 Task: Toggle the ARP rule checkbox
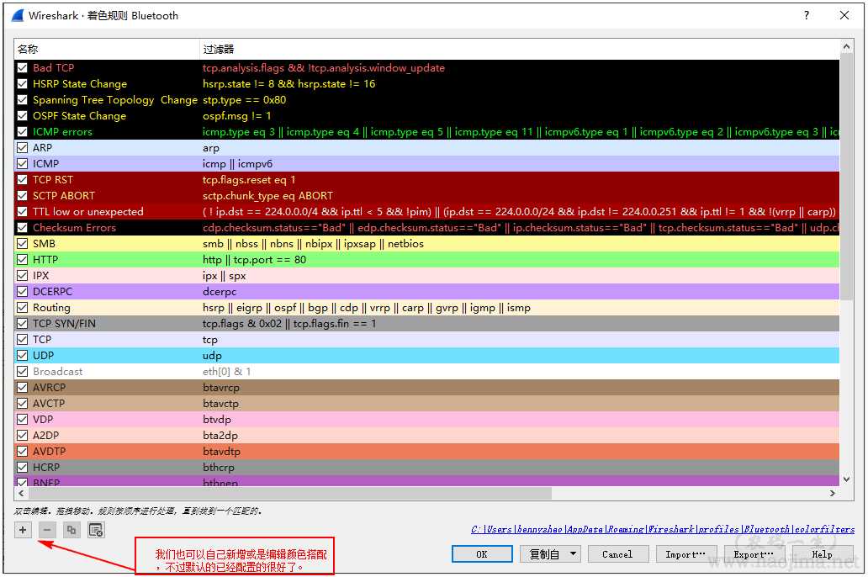click(x=22, y=148)
